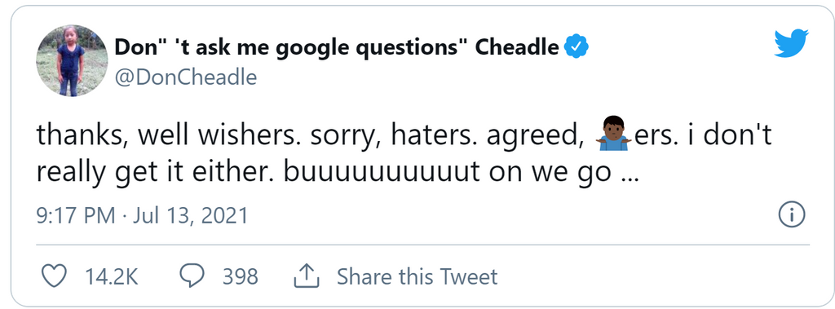
Task: Click the Jul 13, 2021 date
Action: click(x=188, y=216)
